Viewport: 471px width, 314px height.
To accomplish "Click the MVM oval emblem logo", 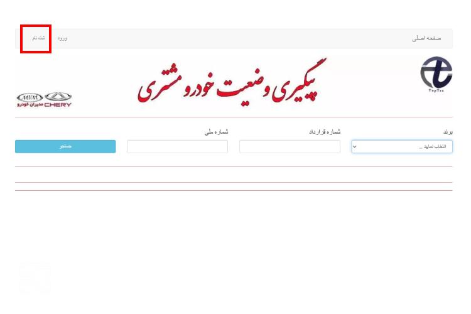I will 30,97.
